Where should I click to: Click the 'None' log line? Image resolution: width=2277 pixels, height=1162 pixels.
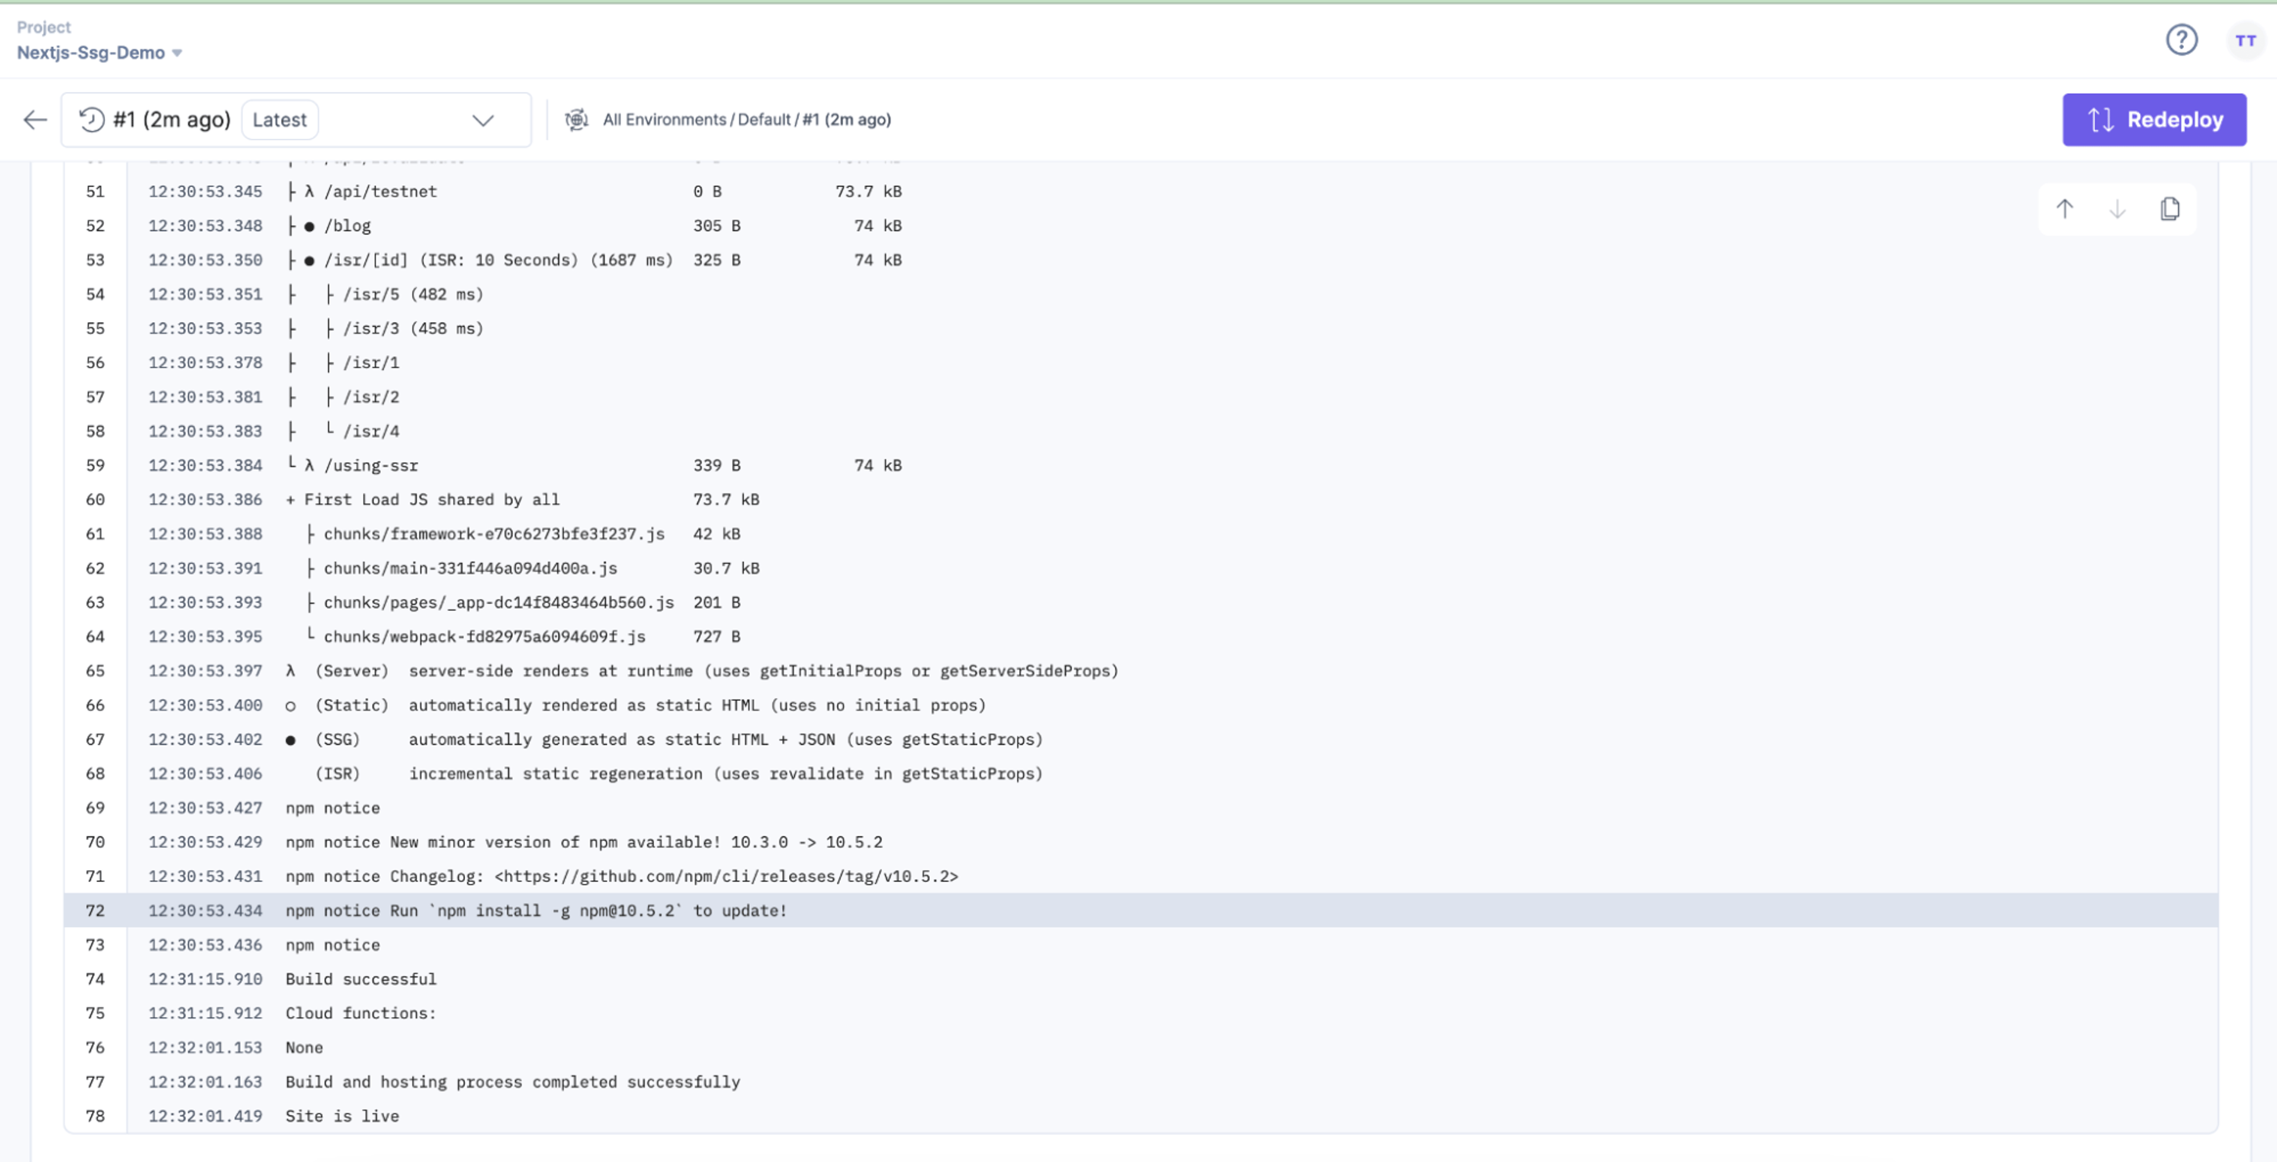click(1140, 1047)
